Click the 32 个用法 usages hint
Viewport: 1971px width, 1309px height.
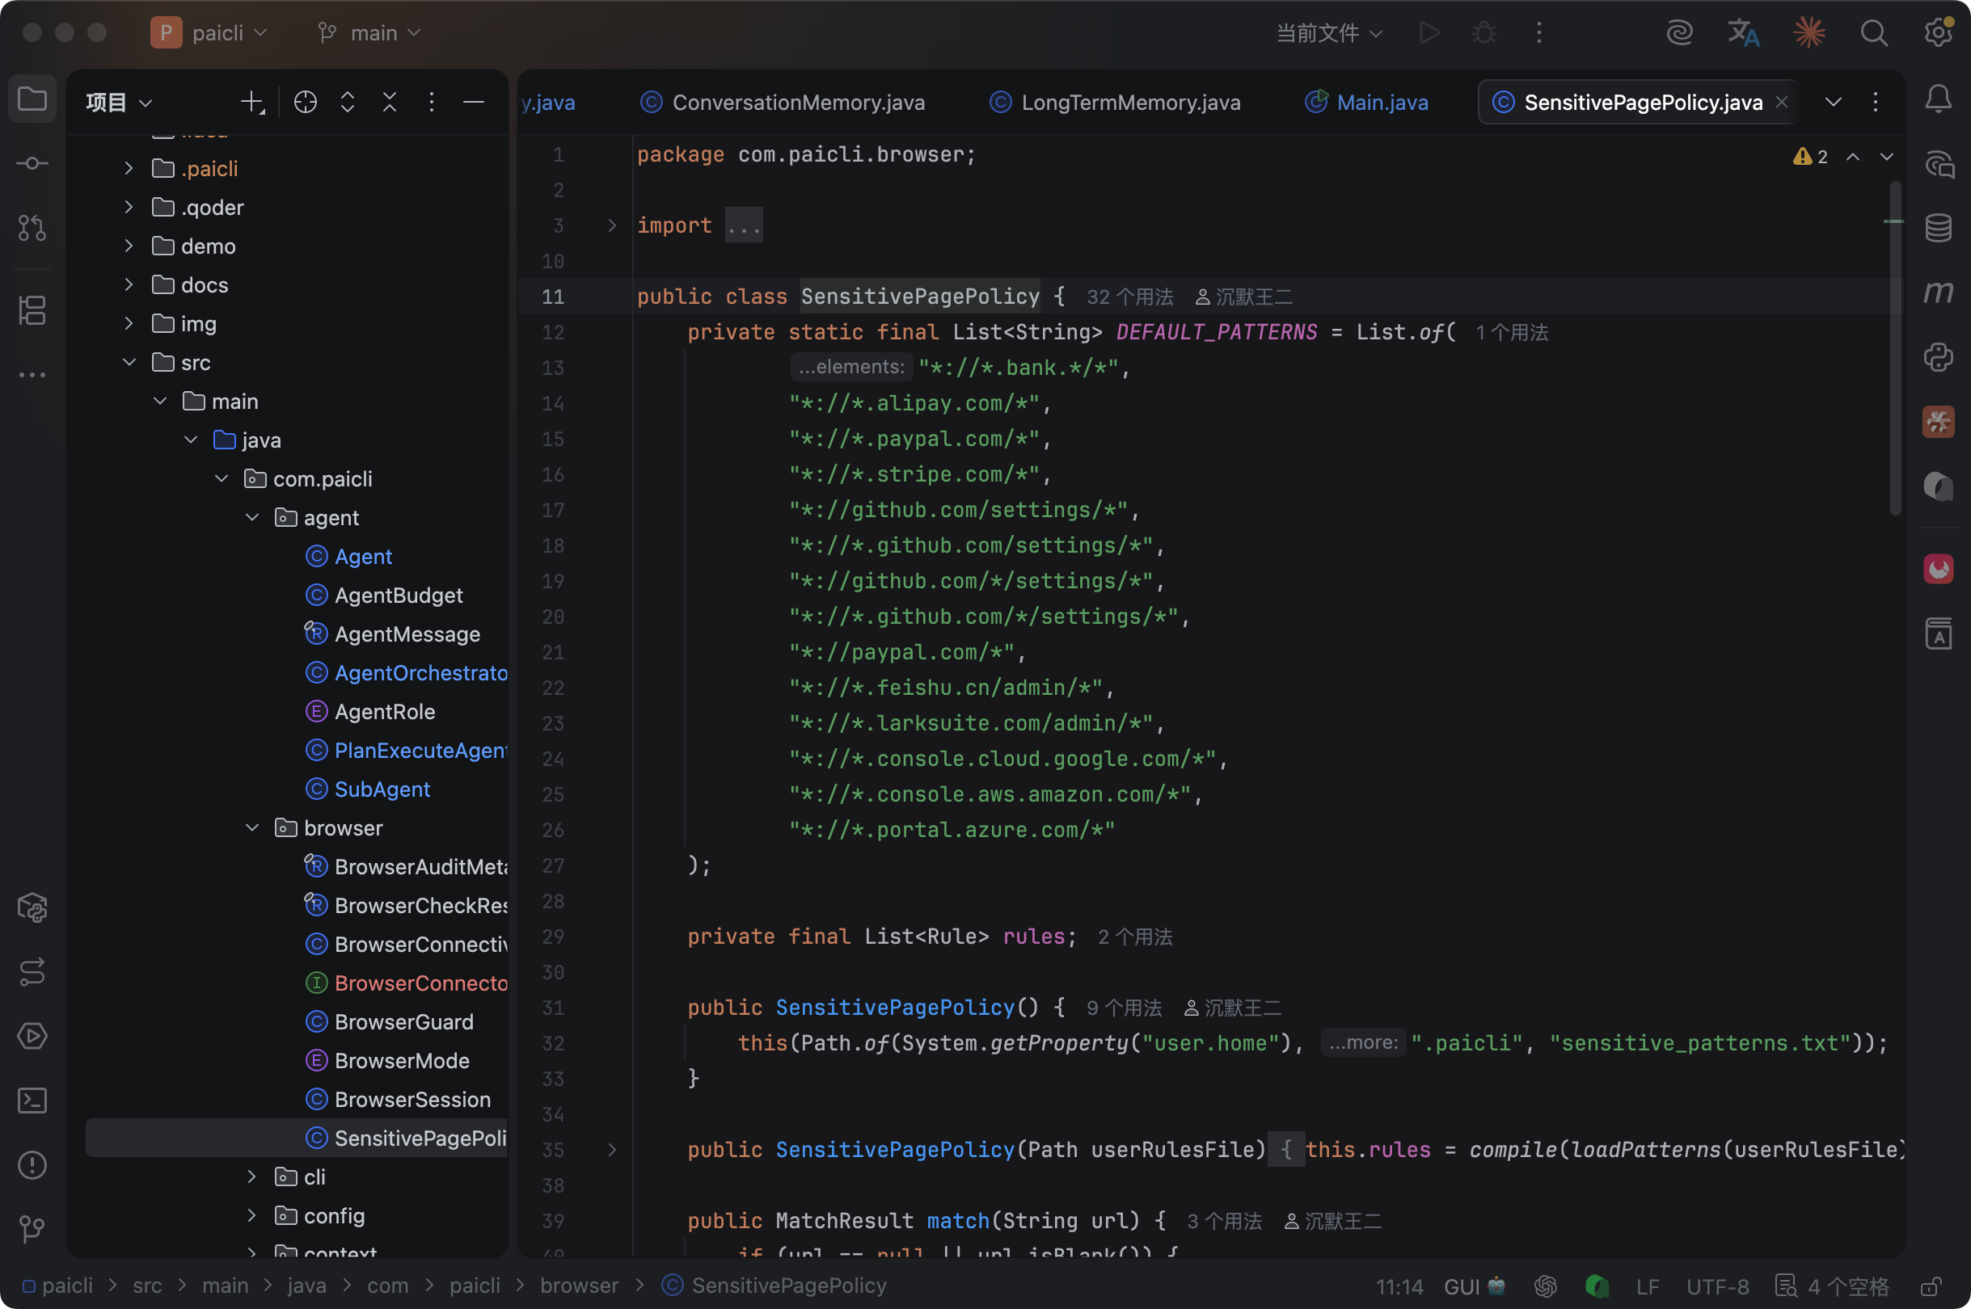(1129, 297)
